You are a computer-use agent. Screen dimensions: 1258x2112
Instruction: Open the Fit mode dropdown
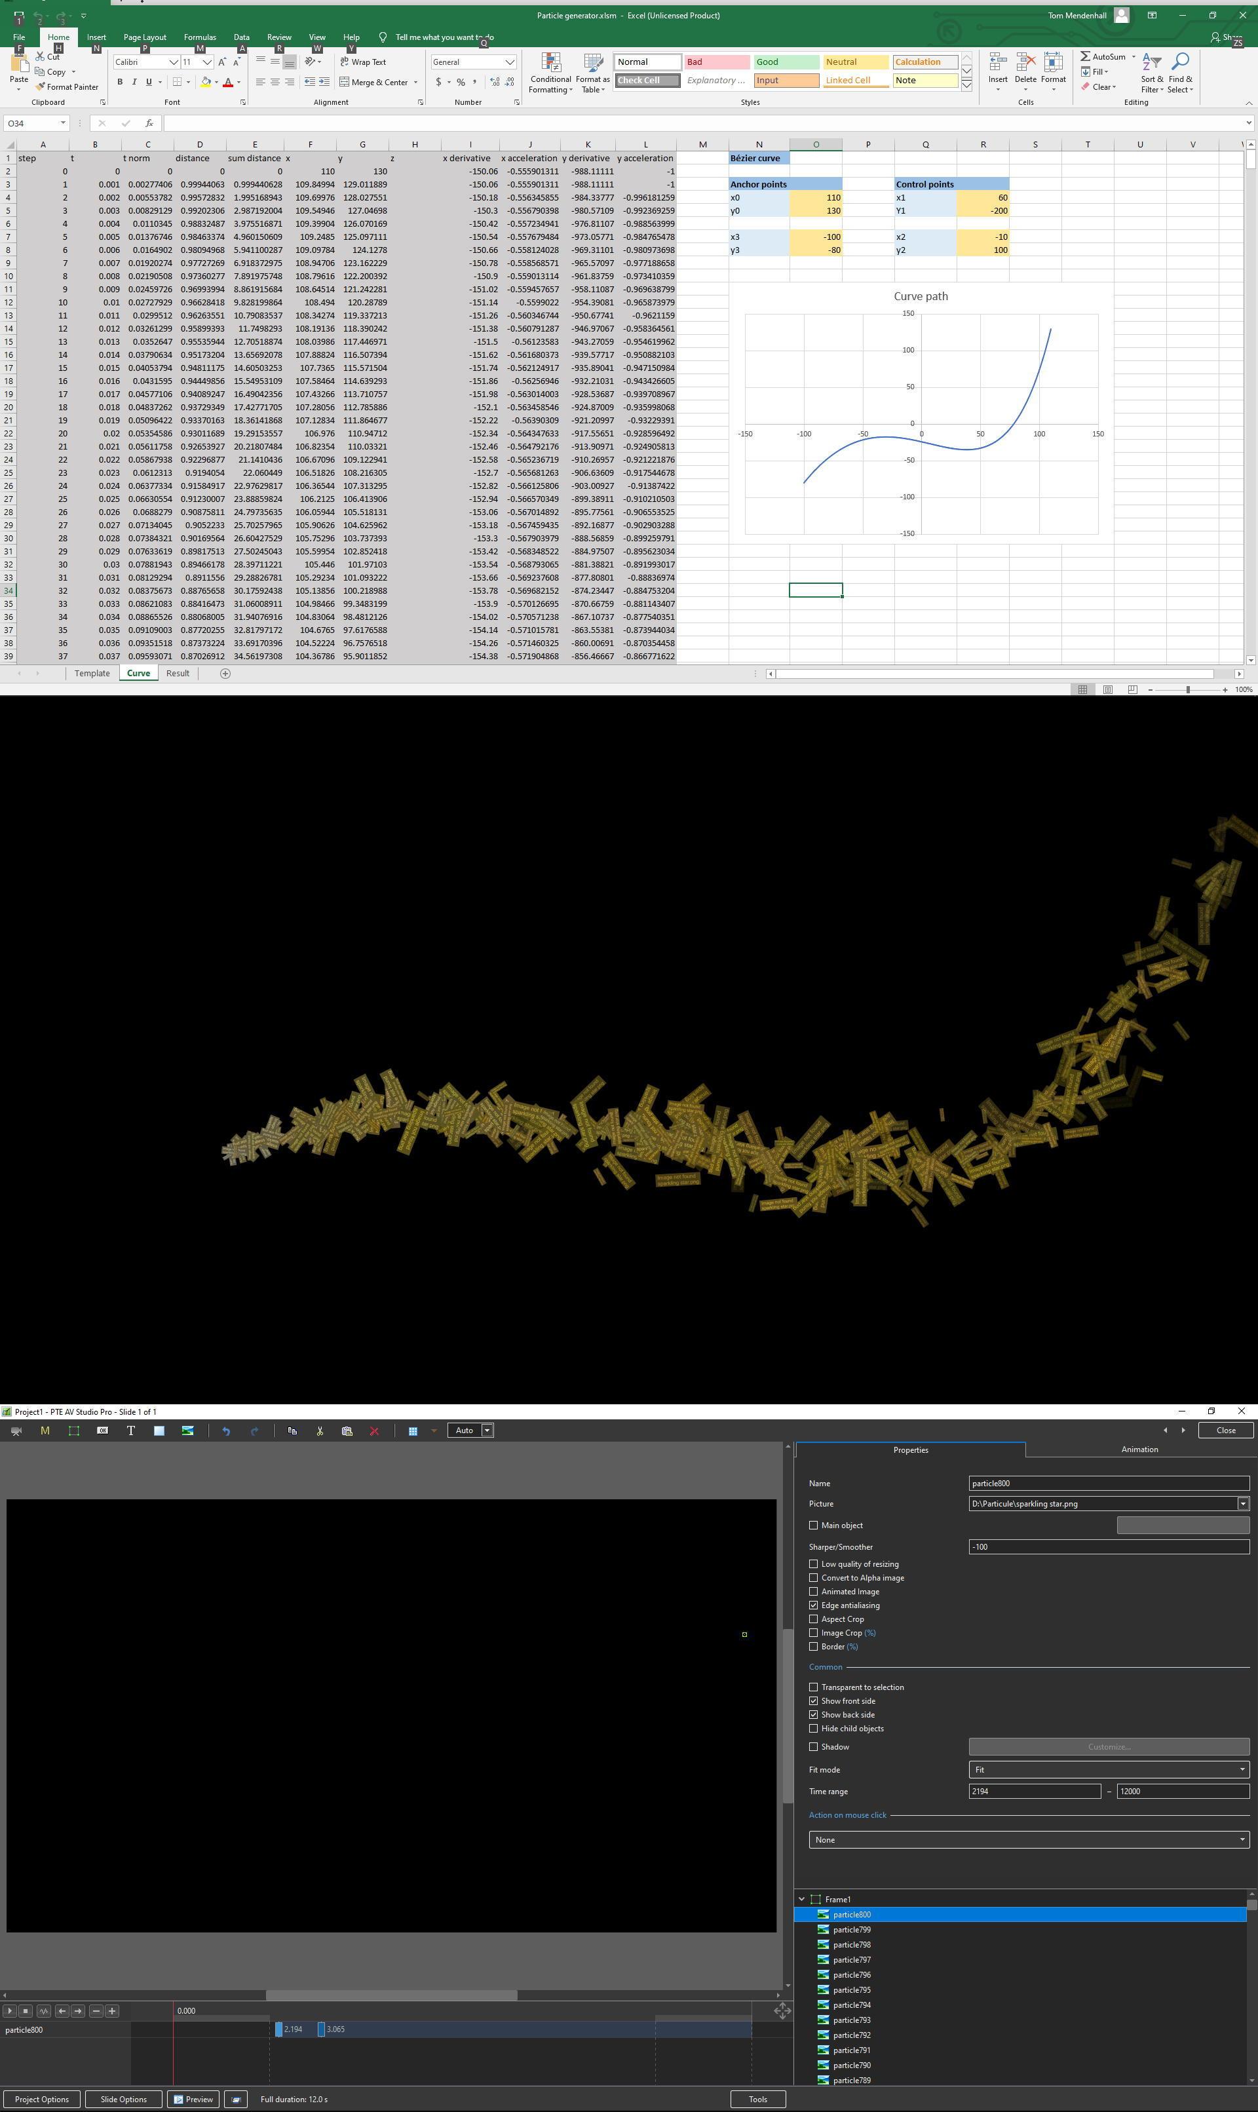pos(1109,1771)
